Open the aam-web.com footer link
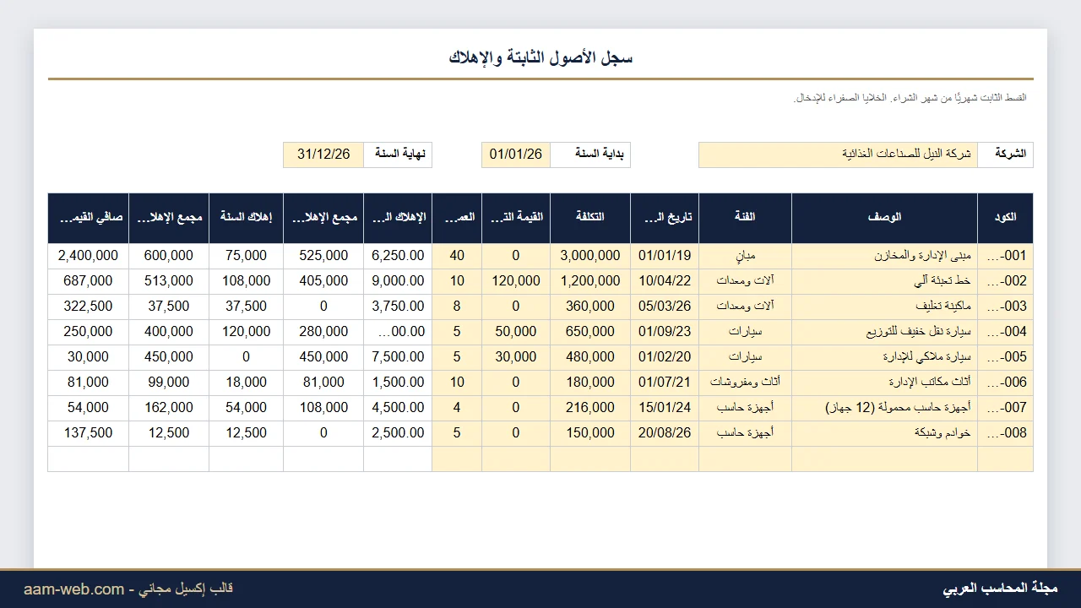Viewport: 1081px width, 608px height. (x=73, y=589)
